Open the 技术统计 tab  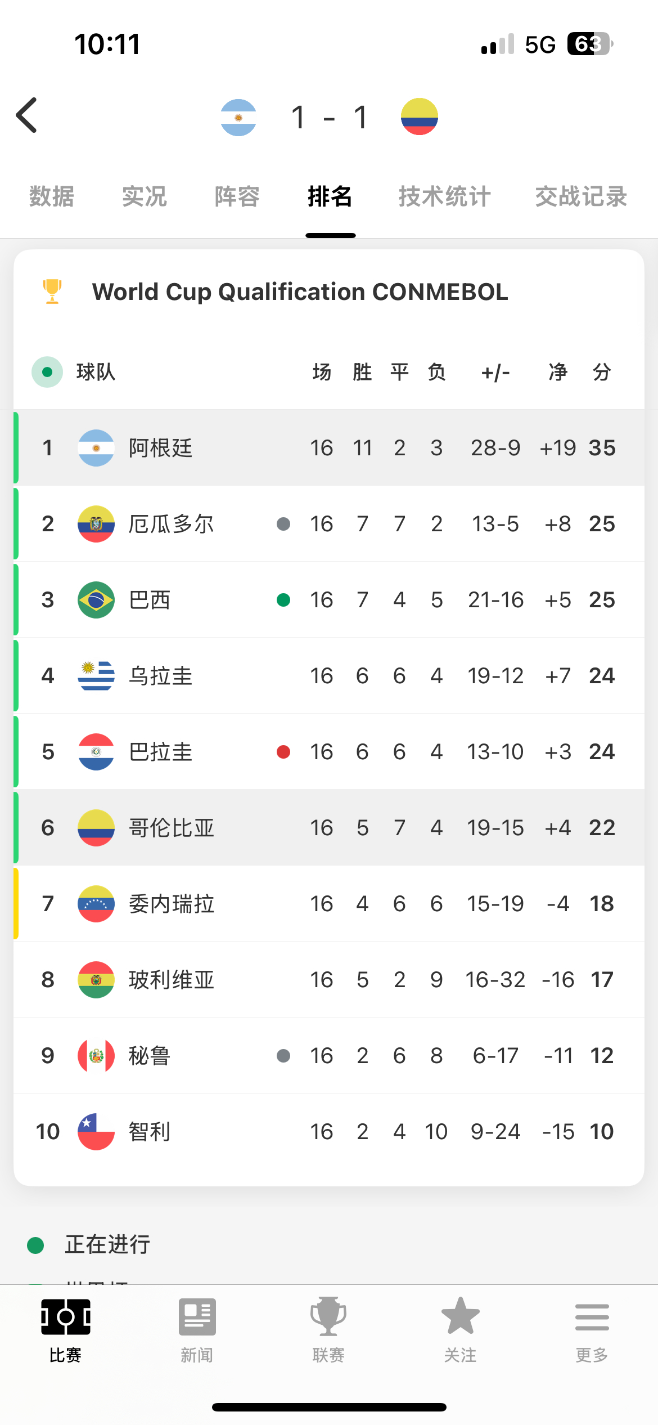[445, 196]
